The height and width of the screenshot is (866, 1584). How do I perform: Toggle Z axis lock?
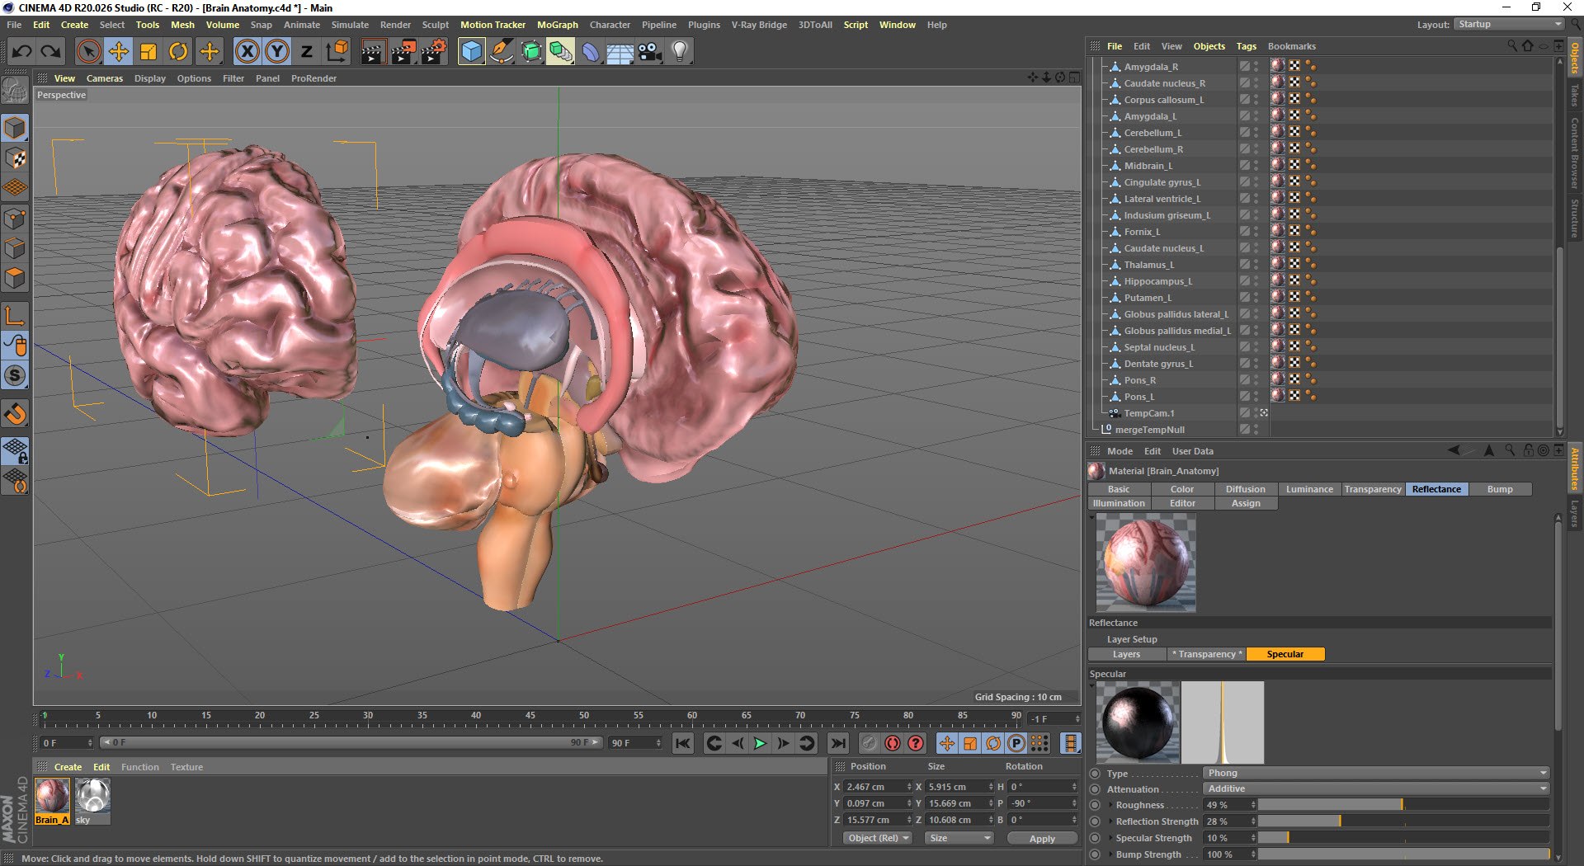tap(307, 52)
